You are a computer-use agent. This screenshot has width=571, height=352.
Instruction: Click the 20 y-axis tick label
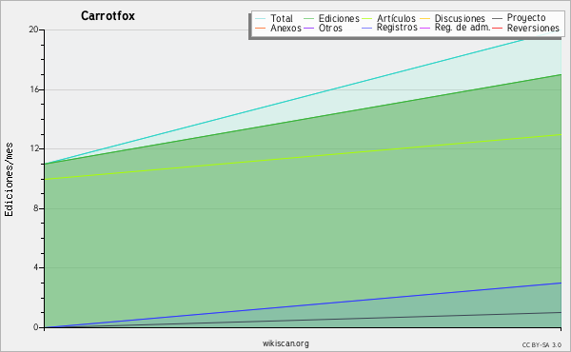[x=33, y=29]
